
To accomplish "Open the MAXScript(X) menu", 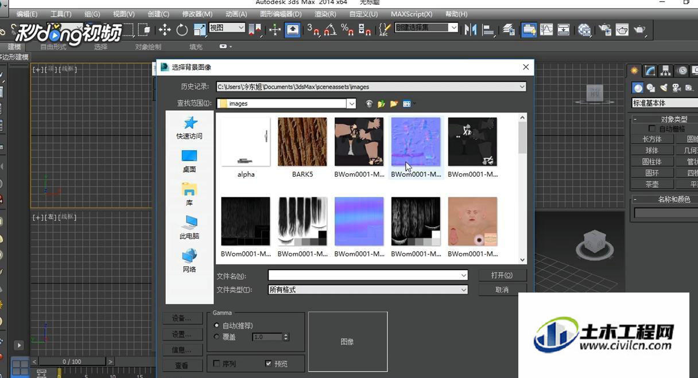I will [x=412, y=14].
